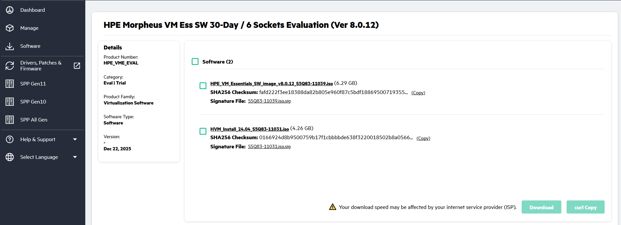Click the Software download tray icon
The width and height of the screenshot is (621, 225).
click(10, 46)
